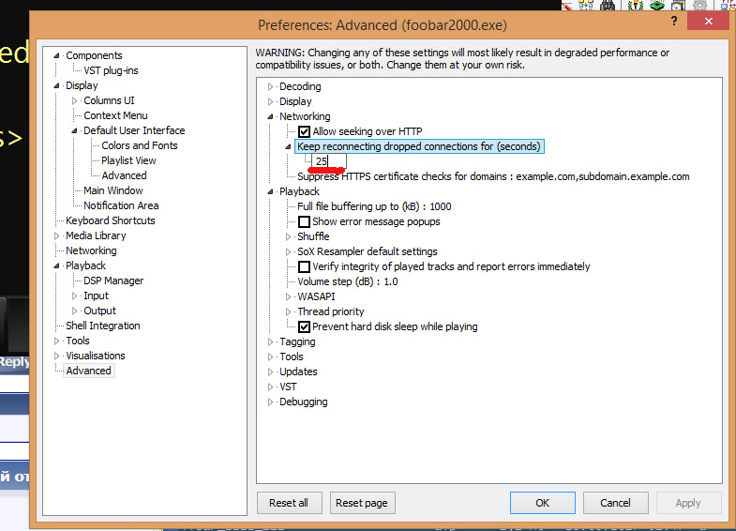Image resolution: width=736 pixels, height=531 pixels.
Task: Expand the WASAPI settings arrow
Action: (x=288, y=296)
